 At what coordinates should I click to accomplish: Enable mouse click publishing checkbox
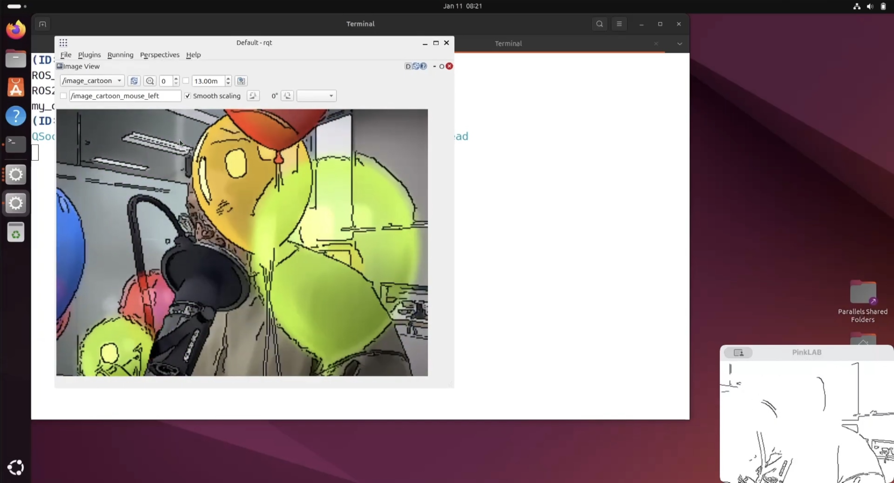click(64, 96)
